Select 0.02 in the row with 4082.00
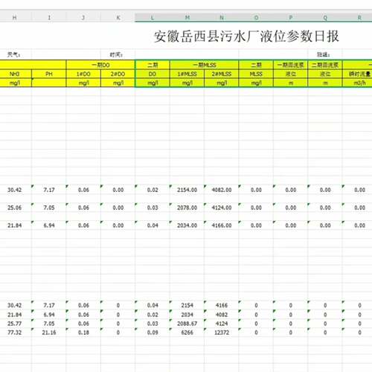This screenshot has height=372, width=372. point(153,190)
